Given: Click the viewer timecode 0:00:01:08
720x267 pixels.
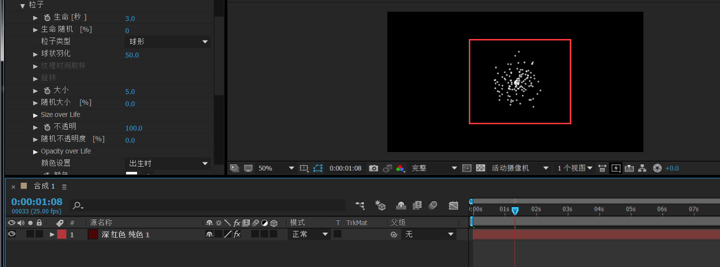Looking at the screenshot, I should pyautogui.click(x=345, y=168).
